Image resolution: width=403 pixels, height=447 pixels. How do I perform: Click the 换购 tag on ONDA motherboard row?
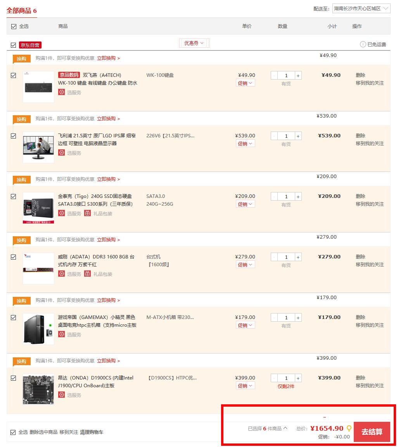point(21,361)
